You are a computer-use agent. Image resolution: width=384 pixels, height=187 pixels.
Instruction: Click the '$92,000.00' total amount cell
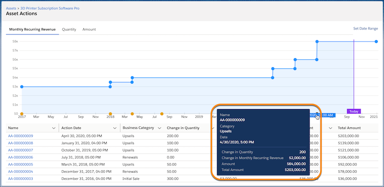[x=347, y=165]
